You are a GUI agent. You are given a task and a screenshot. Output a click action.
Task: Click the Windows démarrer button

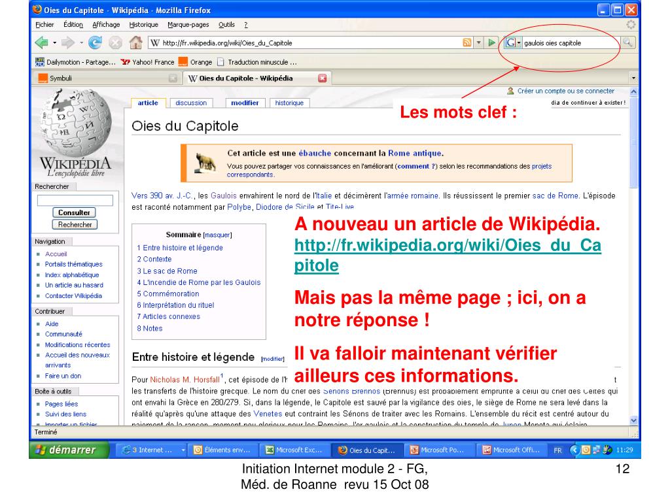click(69, 450)
